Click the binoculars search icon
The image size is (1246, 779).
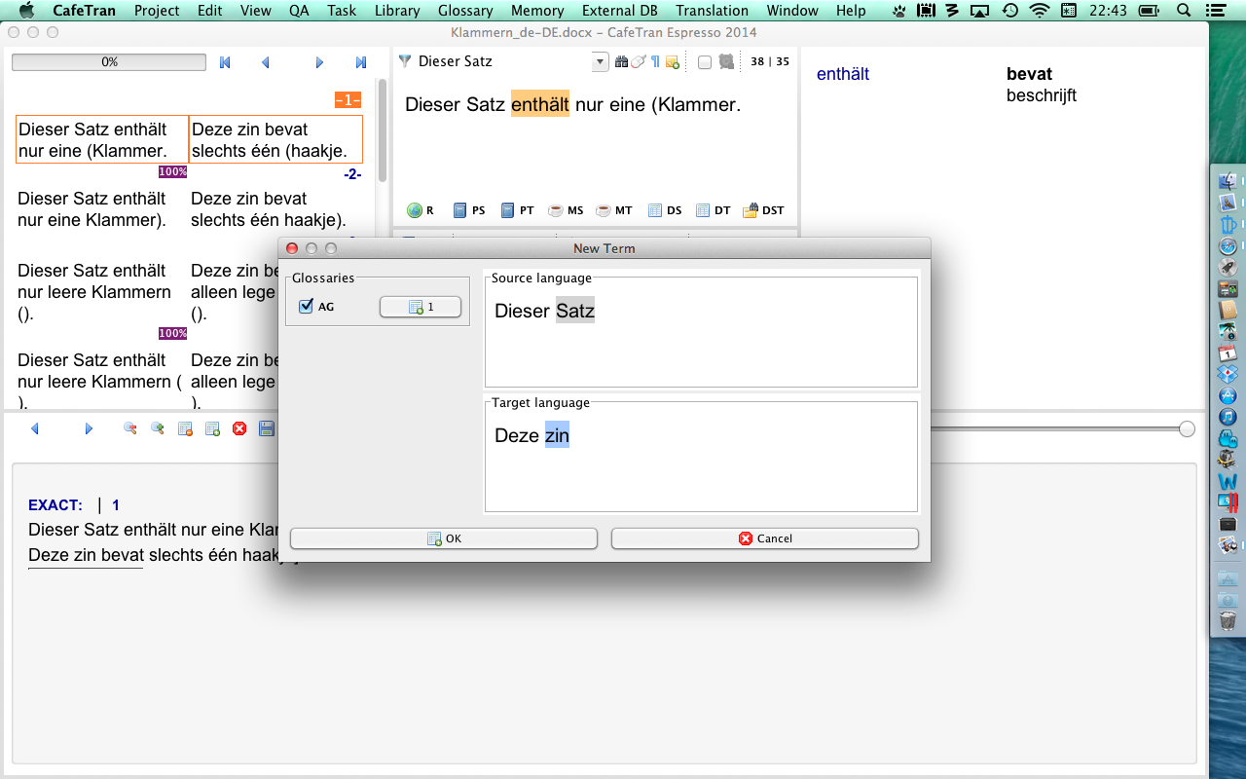(621, 62)
